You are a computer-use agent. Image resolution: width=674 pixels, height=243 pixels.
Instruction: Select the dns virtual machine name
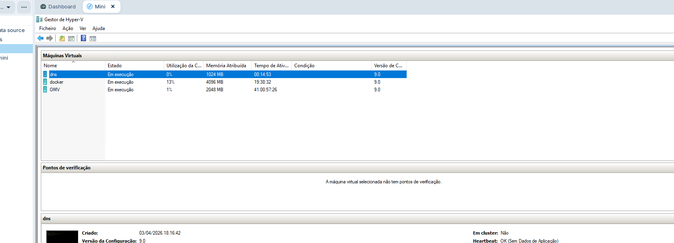point(53,74)
